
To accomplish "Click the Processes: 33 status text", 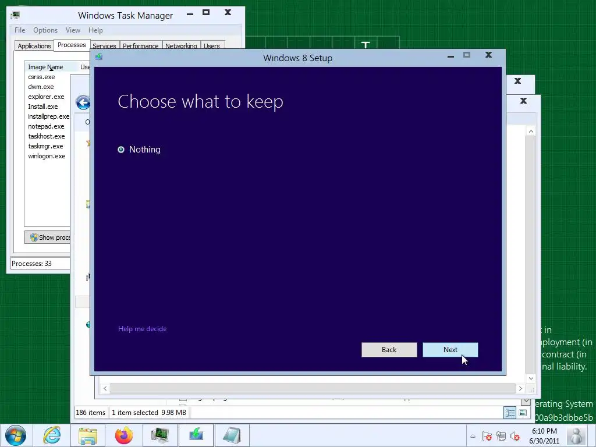I will point(31,264).
